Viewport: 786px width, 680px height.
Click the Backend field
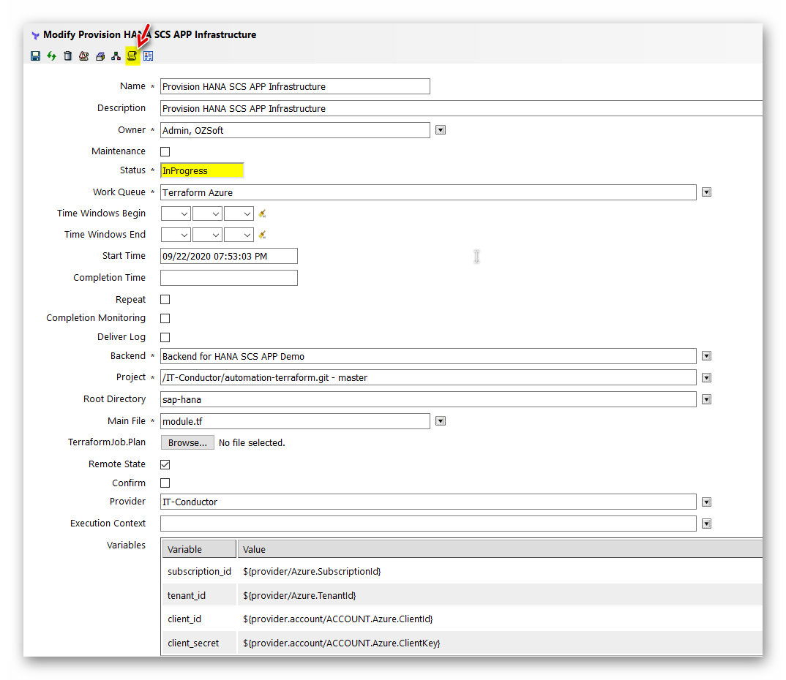[428, 356]
